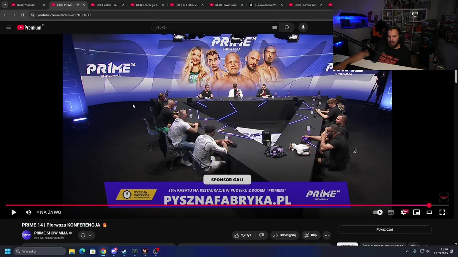Open Discord from taskbar

(x=114, y=251)
